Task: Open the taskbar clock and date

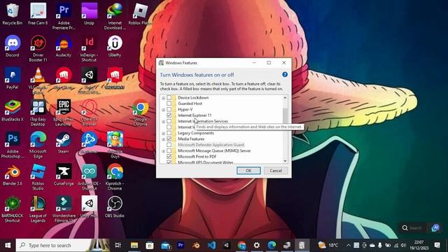Action: 419,245
